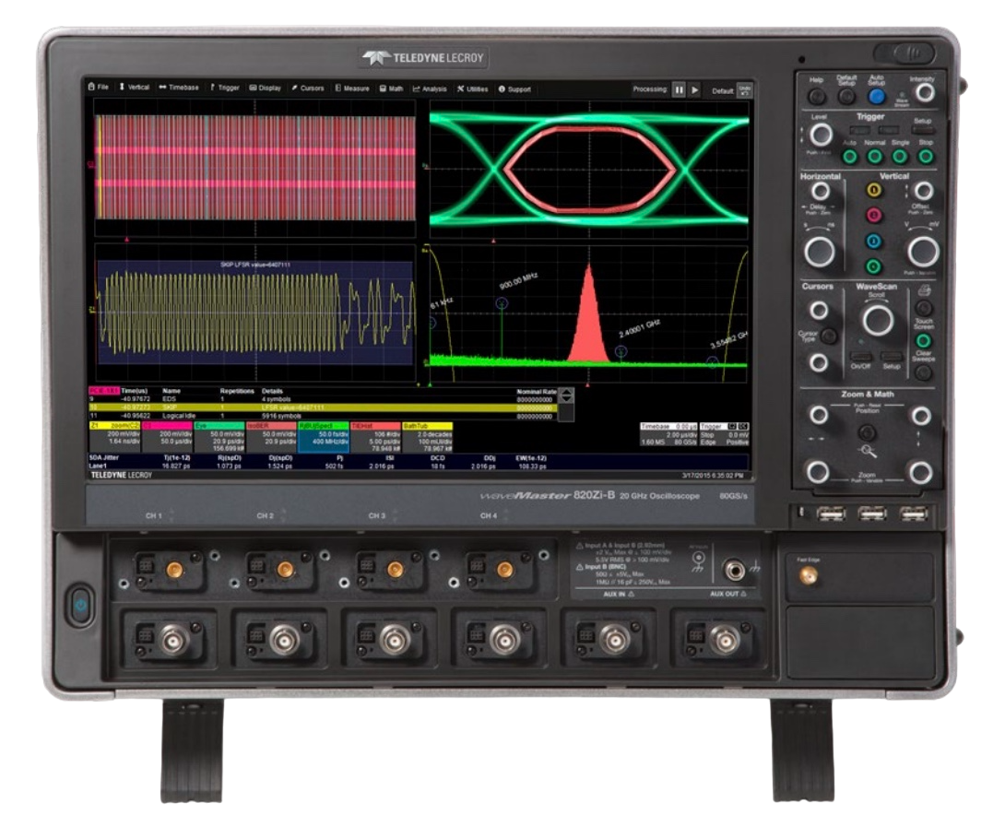The width and height of the screenshot is (1005, 826).
Task: Open the Math menu
Action: [x=391, y=89]
